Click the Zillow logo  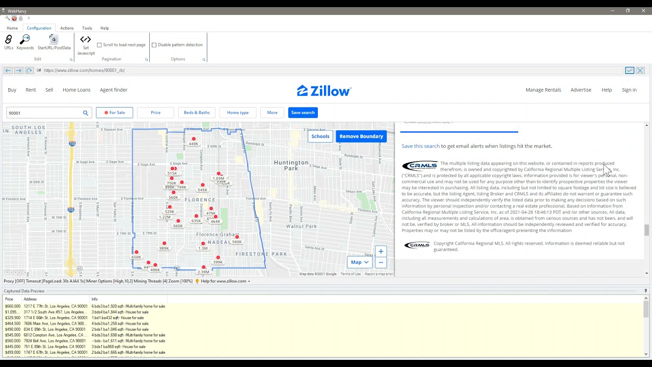pos(324,91)
